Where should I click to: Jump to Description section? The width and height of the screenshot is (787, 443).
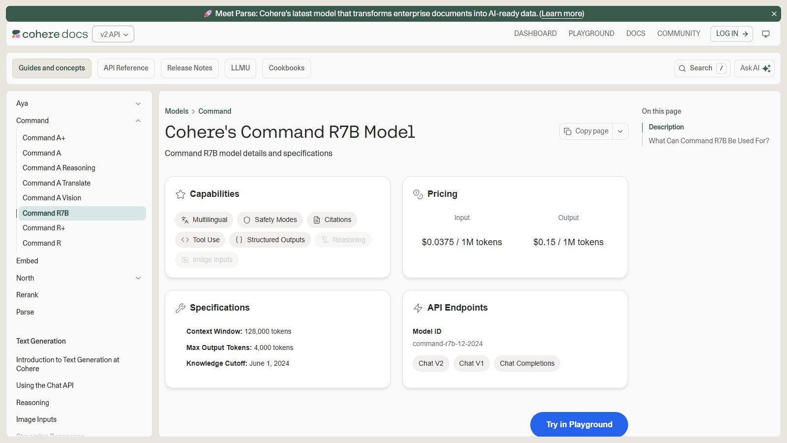tap(666, 127)
